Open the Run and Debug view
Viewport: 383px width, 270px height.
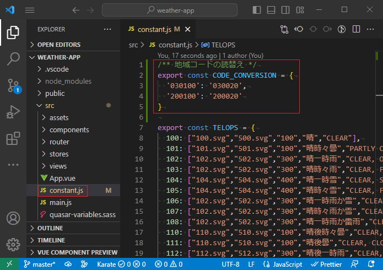[x=13, y=112]
